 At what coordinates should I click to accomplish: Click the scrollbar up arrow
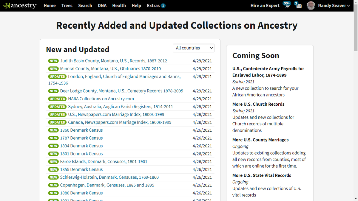tap(355, 2)
